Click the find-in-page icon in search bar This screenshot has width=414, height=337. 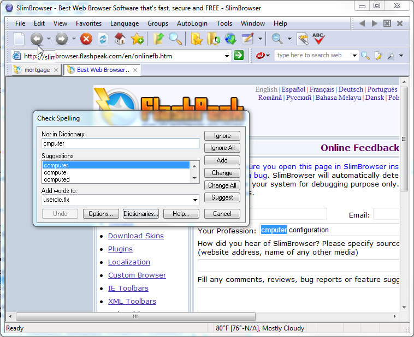click(391, 56)
